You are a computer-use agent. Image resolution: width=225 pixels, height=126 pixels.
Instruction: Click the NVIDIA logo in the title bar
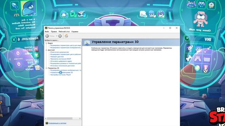pyautogui.click(x=46, y=28)
